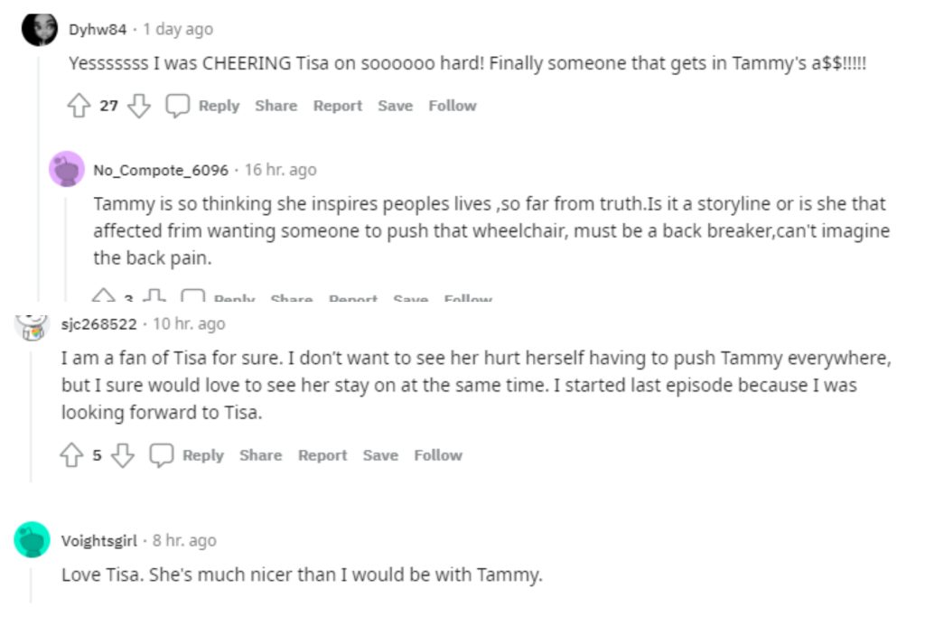
Task: Save Dyhw84's comment
Action: 395,106
